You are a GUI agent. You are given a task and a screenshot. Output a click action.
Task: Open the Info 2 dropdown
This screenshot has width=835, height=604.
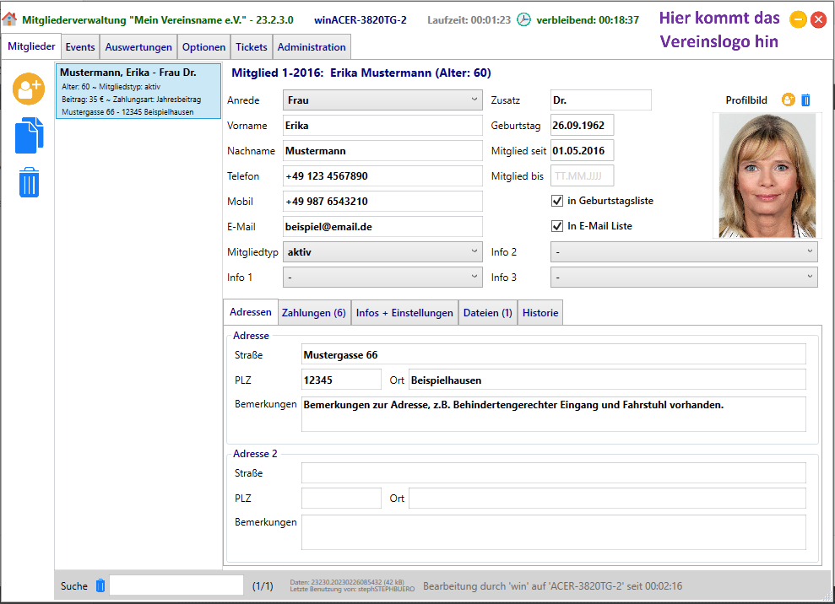[683, 251]
